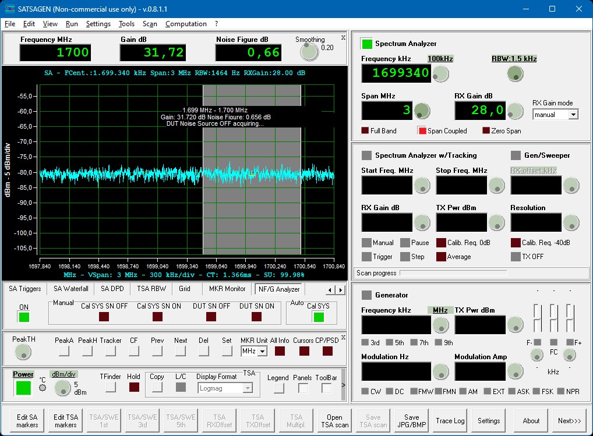The height and width of the screenshot is (436, 593).
Task: Click the RX offset kHz knob
Action: (x=571, y=186)
